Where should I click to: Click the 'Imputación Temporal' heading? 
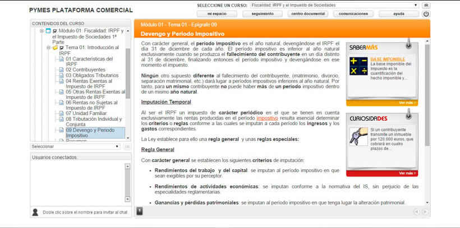(166, 102)
